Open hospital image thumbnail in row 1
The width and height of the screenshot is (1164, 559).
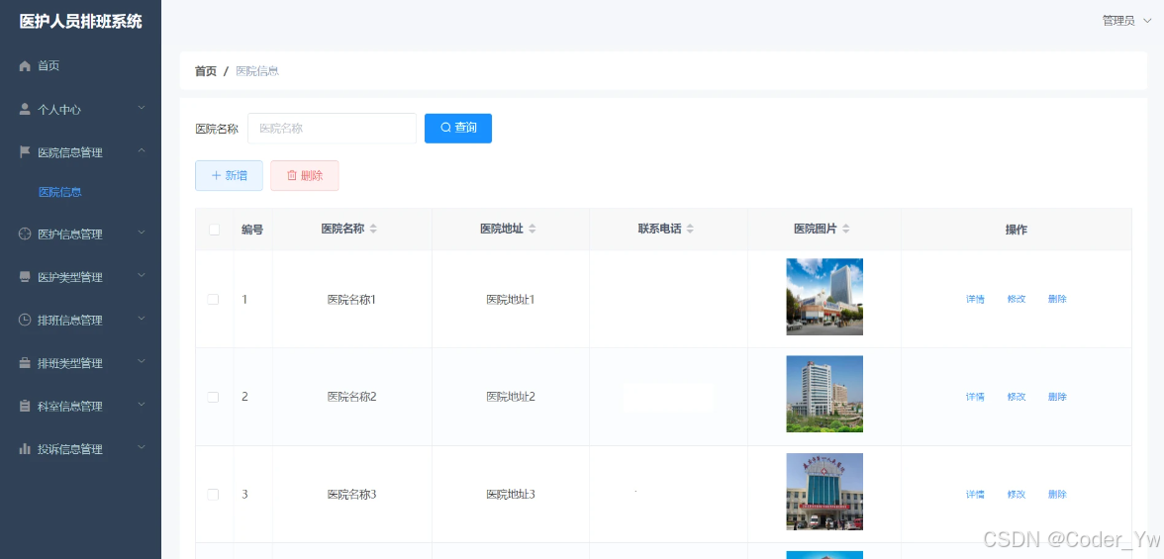pyautogui.click(x=824, y=297)
